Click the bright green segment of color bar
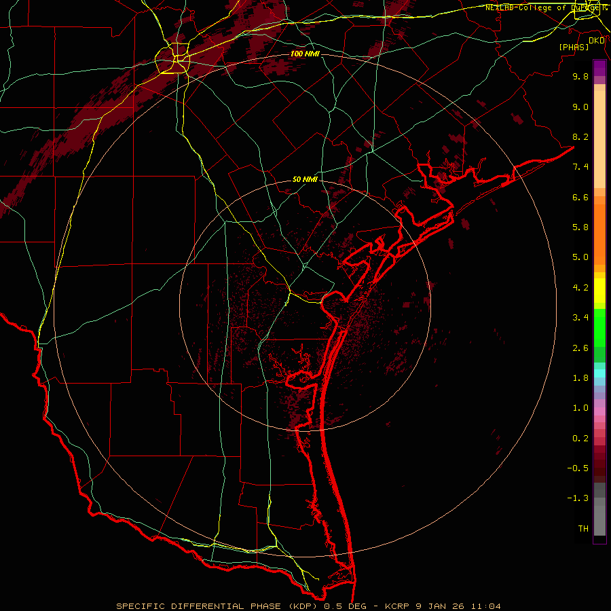The image size is (611, 611). coord(599,328)
